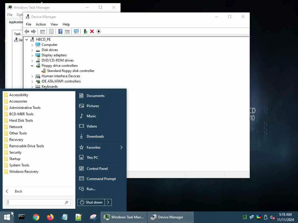
Task: Collapse the Floppy drive controllers node
Action: pyautogui.click(x=32, y=66)
